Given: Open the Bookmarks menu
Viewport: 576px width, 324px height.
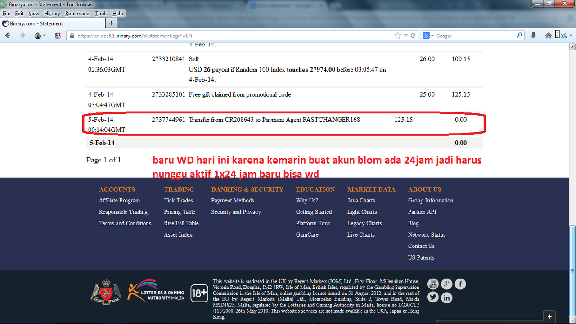Looking at the screenshot, I should pyautogui.click(x=78, y=13).
